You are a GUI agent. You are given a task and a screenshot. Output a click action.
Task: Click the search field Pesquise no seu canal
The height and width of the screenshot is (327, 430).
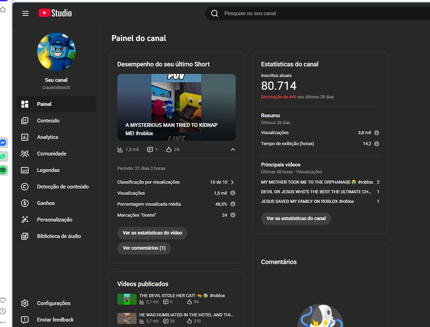tap(310, 13)
